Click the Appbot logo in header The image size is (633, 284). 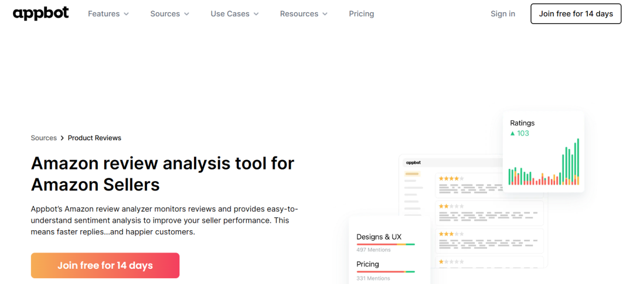(x=40, y=13)
